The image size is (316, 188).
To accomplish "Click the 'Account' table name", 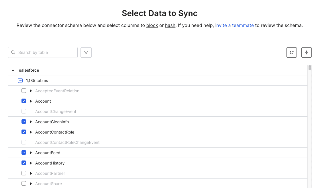I will (x=43, y=101).
